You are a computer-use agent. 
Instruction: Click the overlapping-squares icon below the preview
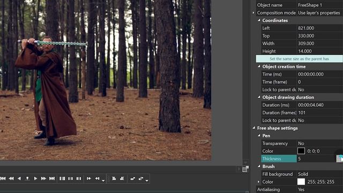pos(245,169)
